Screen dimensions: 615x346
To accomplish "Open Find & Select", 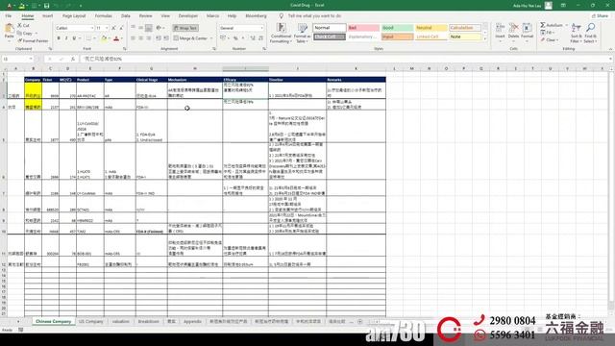I will tap(590, 33).
